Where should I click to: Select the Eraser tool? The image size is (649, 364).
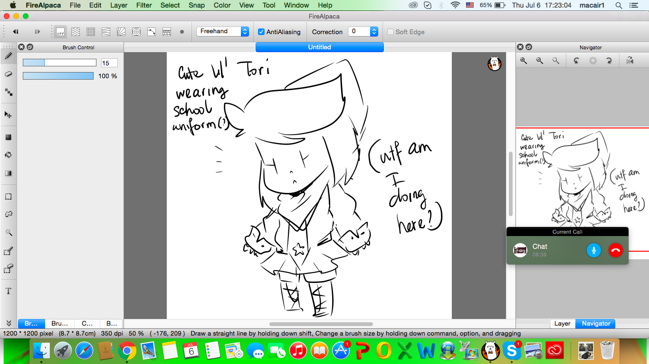pyautogui.click(x=8, y=74)
